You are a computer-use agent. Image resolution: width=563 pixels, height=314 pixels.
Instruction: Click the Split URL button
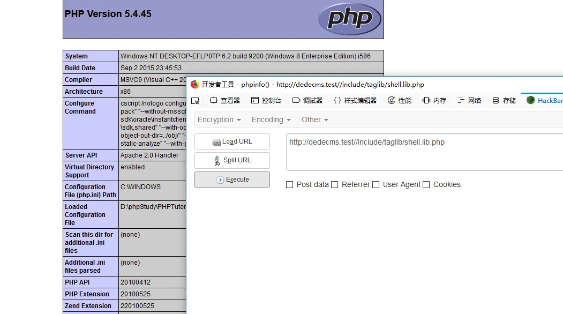(x=232, y=160)
